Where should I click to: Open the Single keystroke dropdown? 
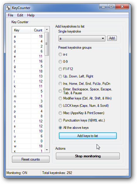pos(82,38)
